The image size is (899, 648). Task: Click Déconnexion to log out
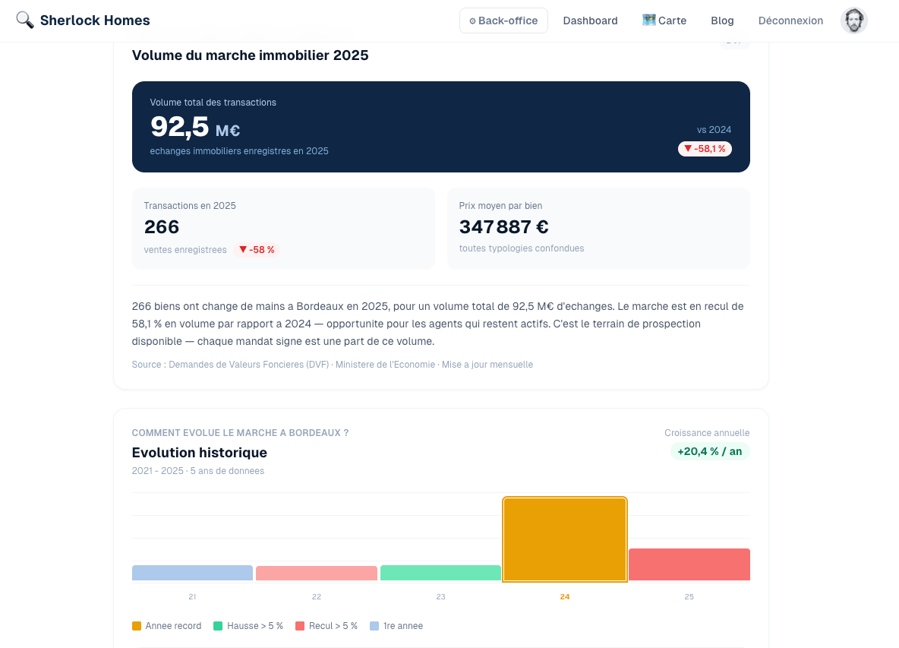click(x=790, y=21)
